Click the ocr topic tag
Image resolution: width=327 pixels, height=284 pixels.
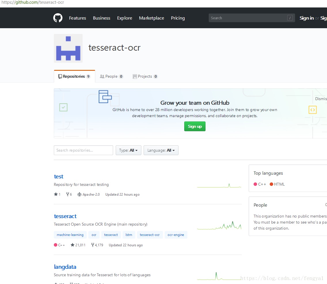tap(94, 235)
